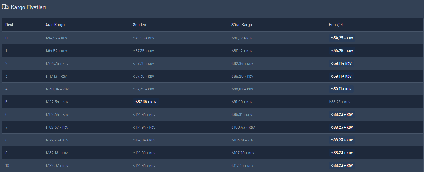Click Sürat Kargo price ₺95,91
424x172 pixels.
[242, 114]
